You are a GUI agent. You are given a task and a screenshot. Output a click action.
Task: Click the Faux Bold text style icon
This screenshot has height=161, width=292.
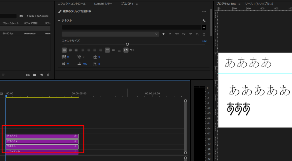[164, 34]
